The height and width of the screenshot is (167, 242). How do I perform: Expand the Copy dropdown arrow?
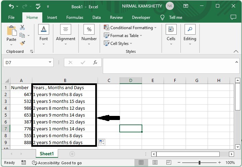pos(29,36)
